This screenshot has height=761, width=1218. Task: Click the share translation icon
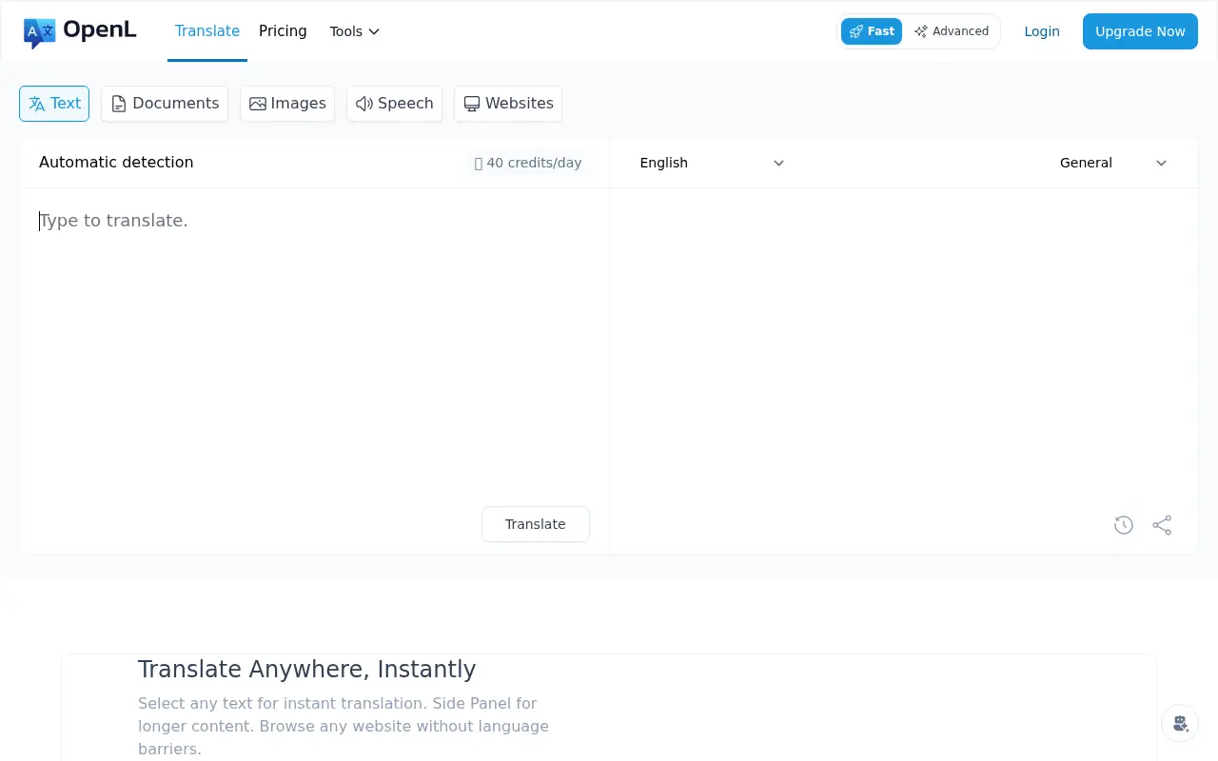[x=1162, y=524]
